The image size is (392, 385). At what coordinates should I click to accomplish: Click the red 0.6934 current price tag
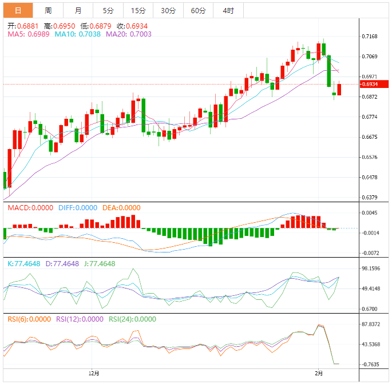[374, 84]
